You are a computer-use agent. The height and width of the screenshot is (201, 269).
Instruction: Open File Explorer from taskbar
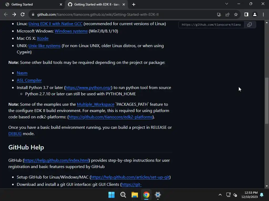click(135, 195)
